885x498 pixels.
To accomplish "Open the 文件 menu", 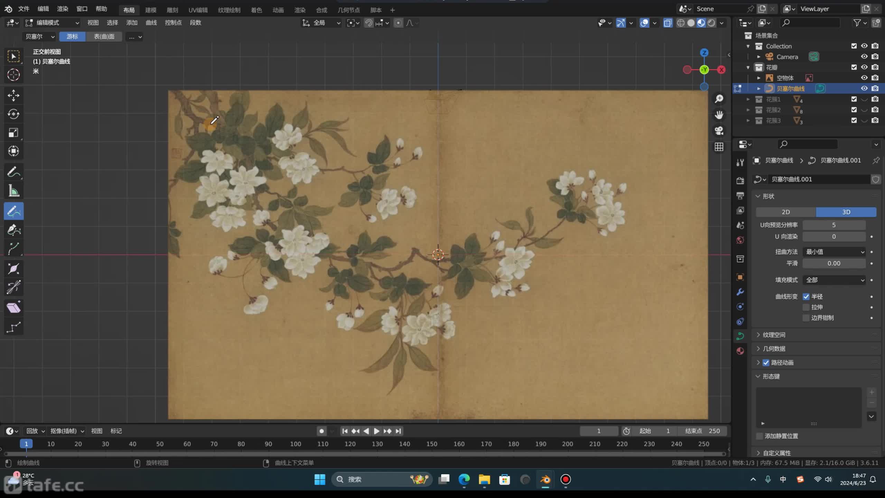I will pyautogui.click(x=24, y=9).
